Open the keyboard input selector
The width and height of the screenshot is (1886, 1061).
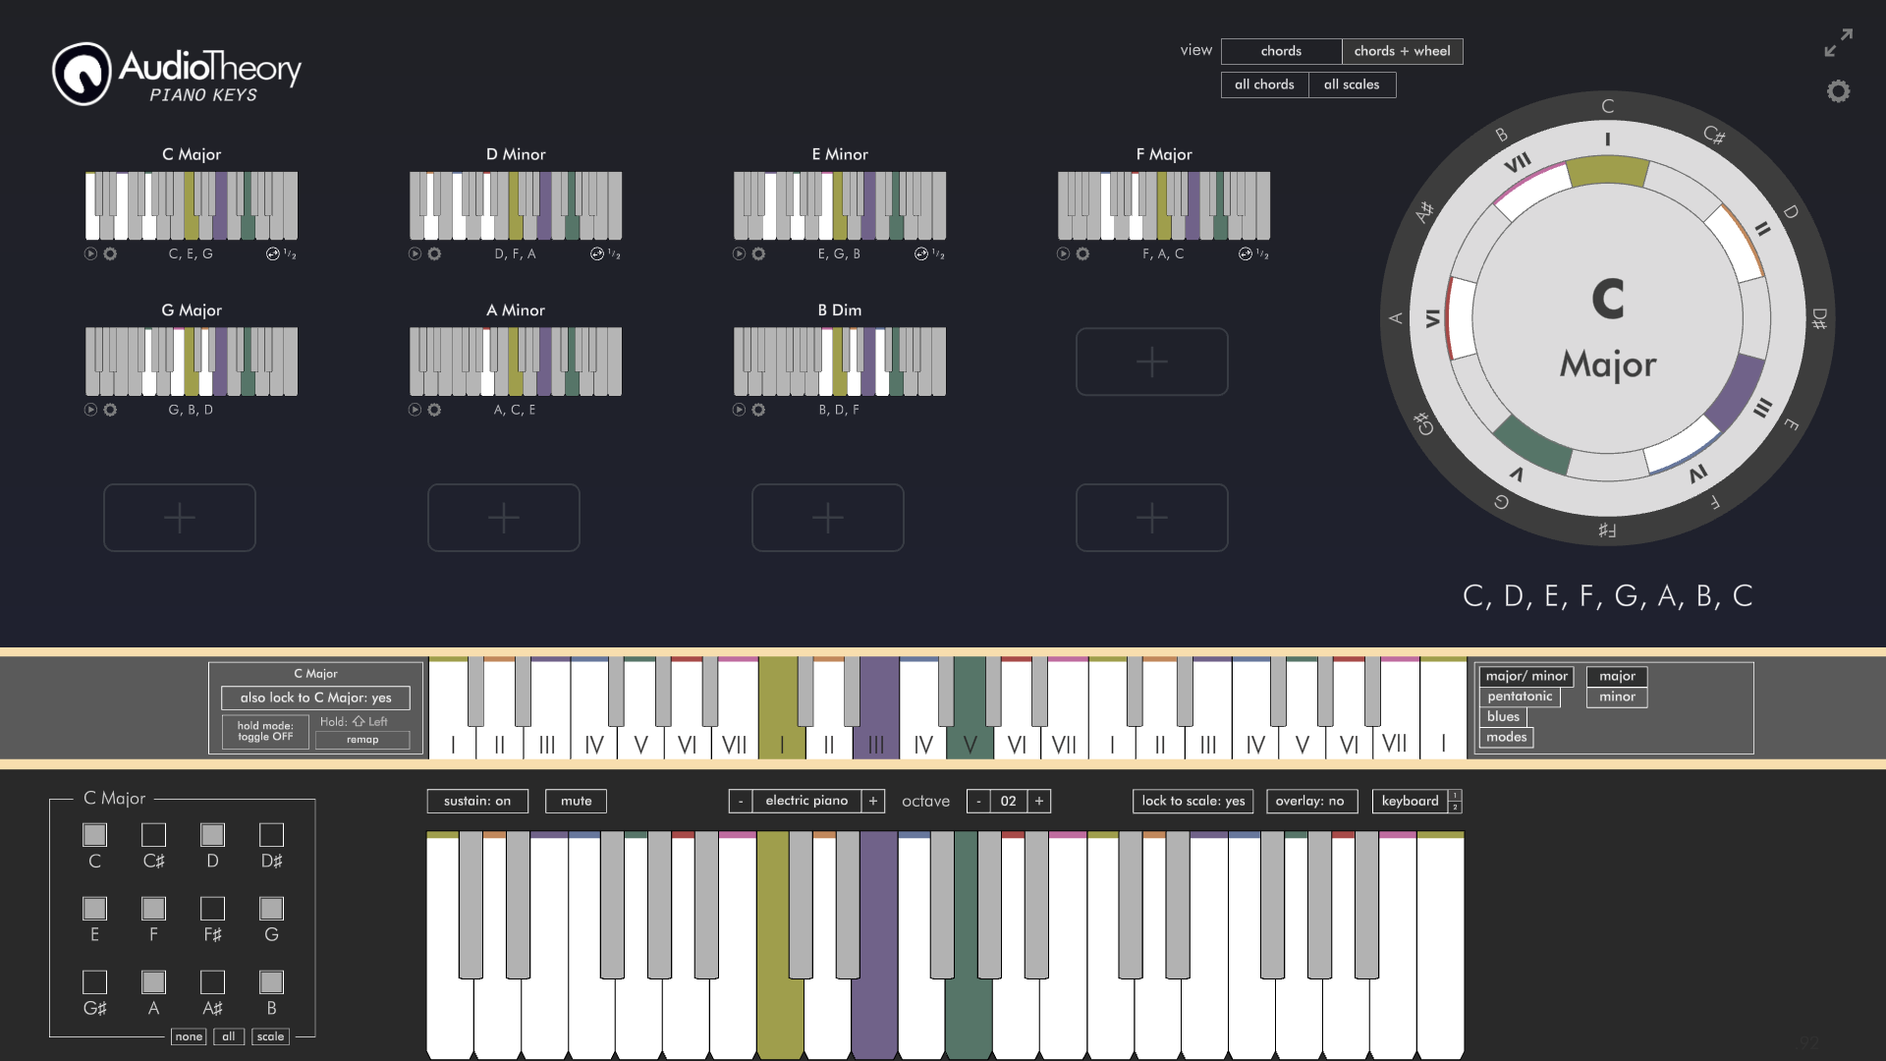click(x=1410, y=801)
